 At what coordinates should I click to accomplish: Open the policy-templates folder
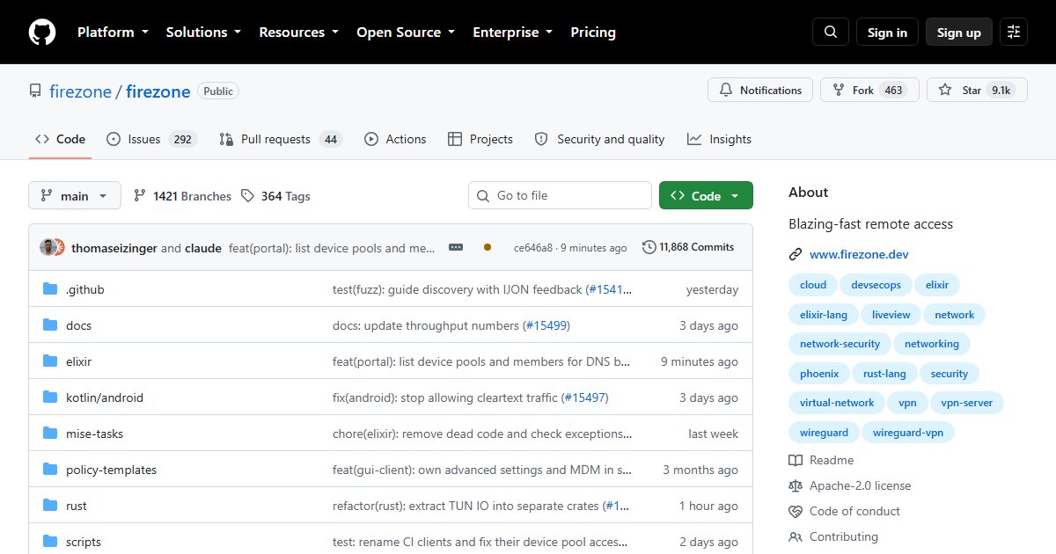click(111, 470)
